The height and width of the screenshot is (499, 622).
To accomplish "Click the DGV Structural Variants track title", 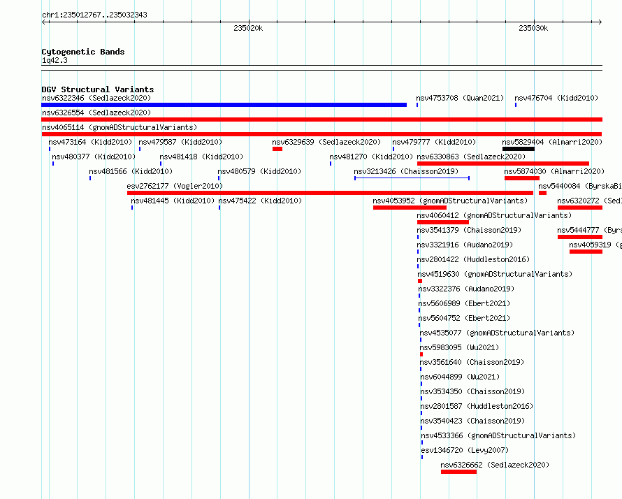I will click(x=98, y=89).
